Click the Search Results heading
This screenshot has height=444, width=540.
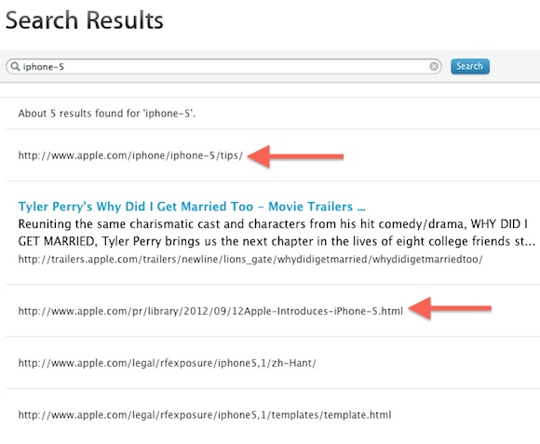(x=85, y=20)
